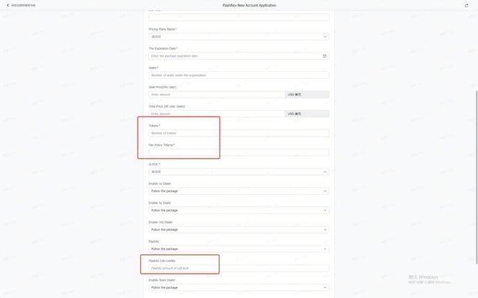The image size is (478, 298).
Task: Expand the Enable Team Dialer dropdown
Action: click(x=239, y=288)
